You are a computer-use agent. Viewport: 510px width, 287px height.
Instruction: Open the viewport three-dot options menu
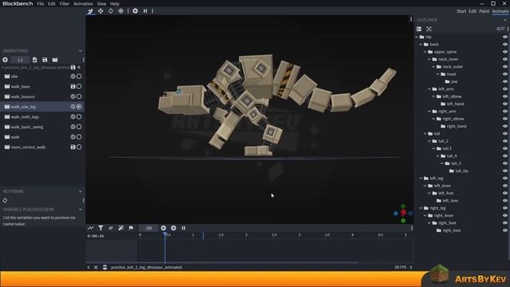(x=411, y=19)
